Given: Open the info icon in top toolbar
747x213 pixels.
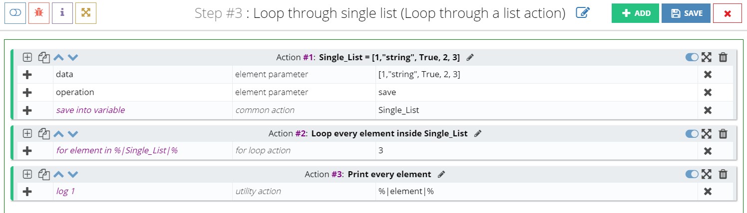Looking at the screenshot, I should (x=62, y=13).
